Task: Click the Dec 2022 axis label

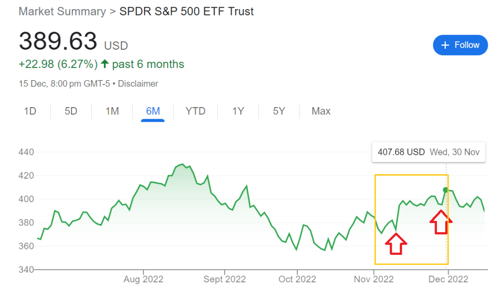Action: coord(448,279)
